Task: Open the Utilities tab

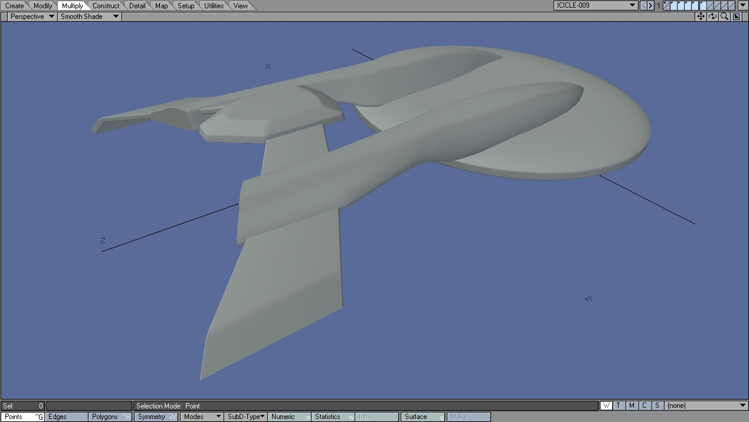Action: tap(214, 6)
